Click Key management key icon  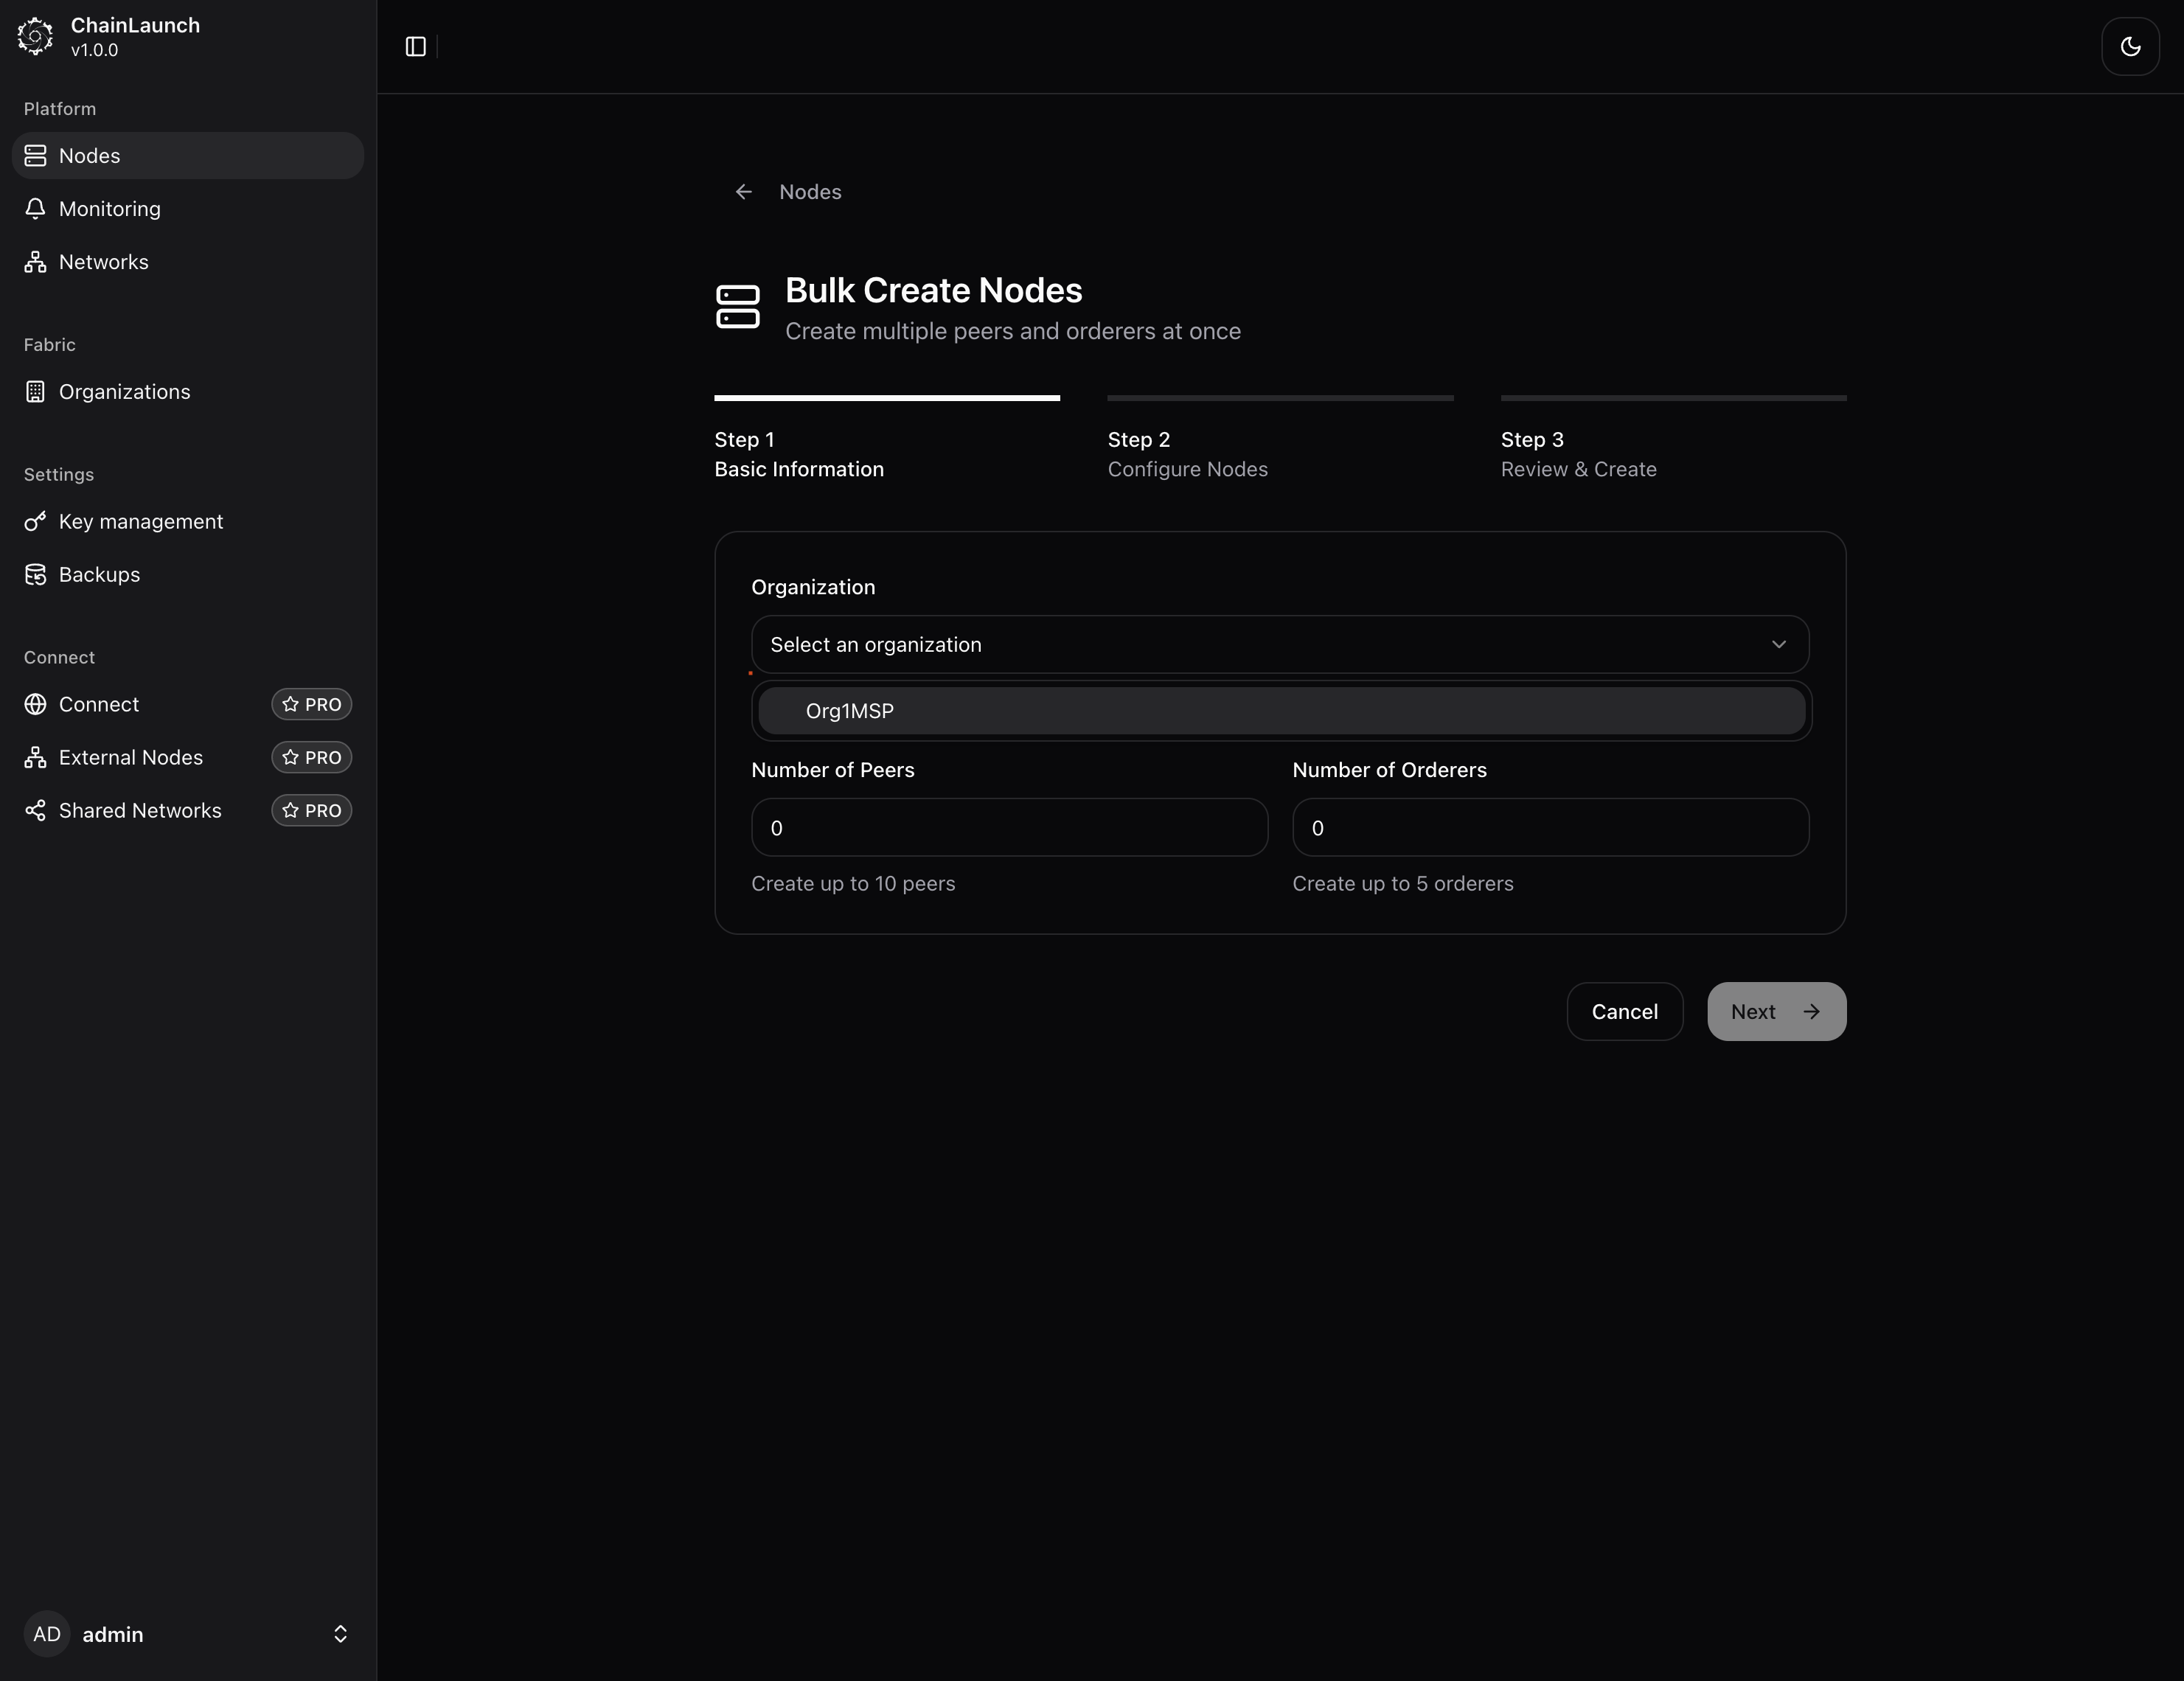click(x=36, y=522)
